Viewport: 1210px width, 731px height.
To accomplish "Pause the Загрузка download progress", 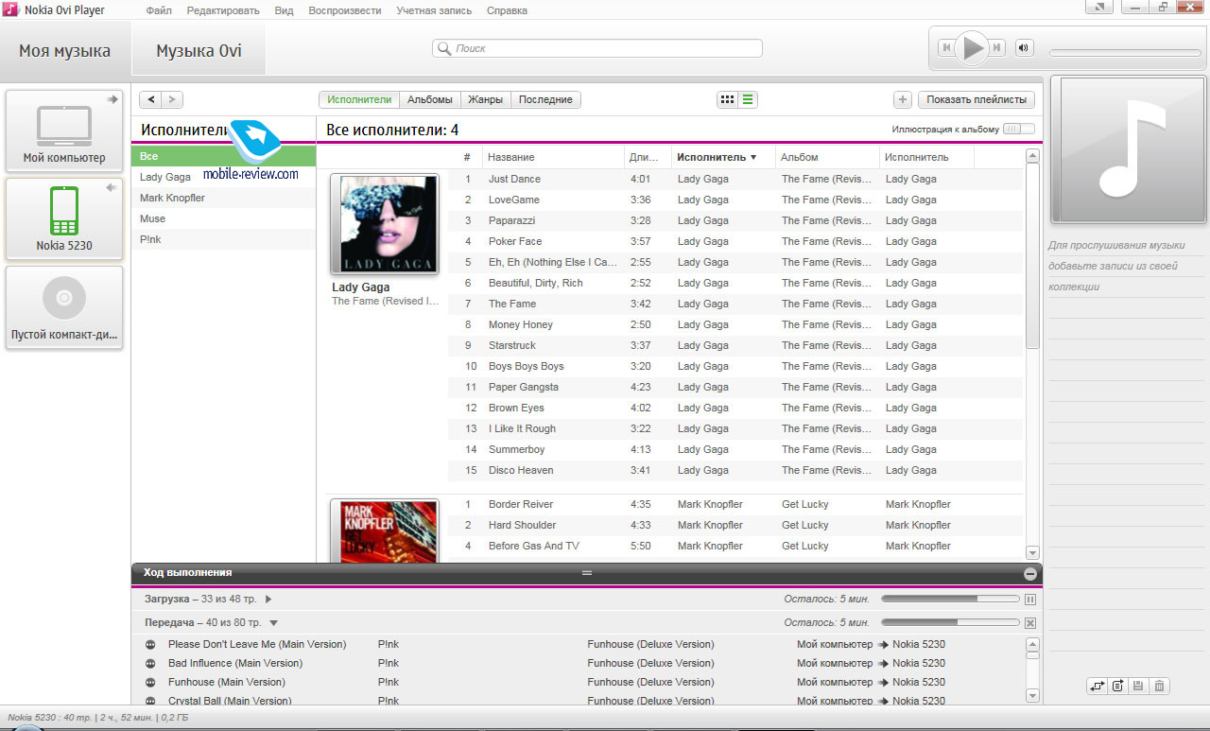I will pyautogui.click(x=1030, y=599).
